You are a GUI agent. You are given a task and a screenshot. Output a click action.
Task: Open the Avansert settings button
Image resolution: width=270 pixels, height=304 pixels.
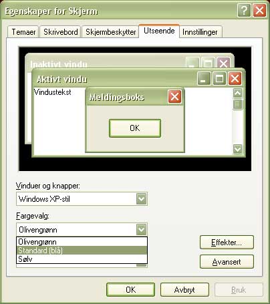click(227, 262)
